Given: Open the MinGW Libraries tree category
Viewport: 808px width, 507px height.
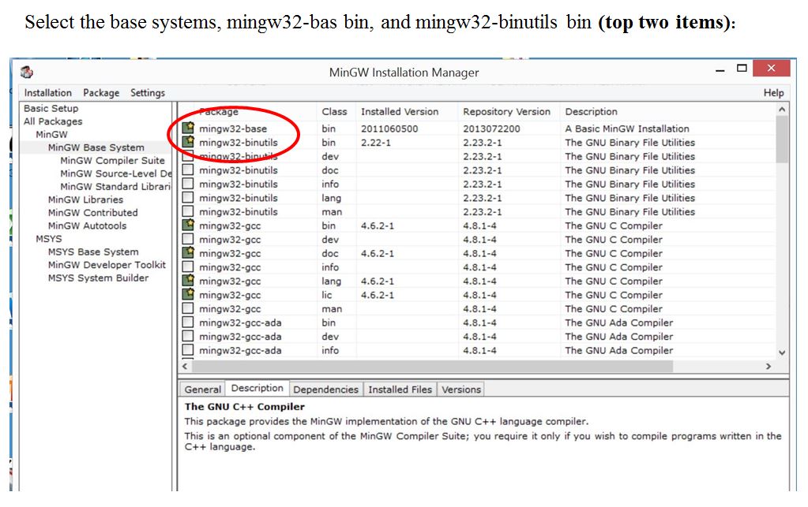Looking at the screenshot, I should [x=85, y=199].
